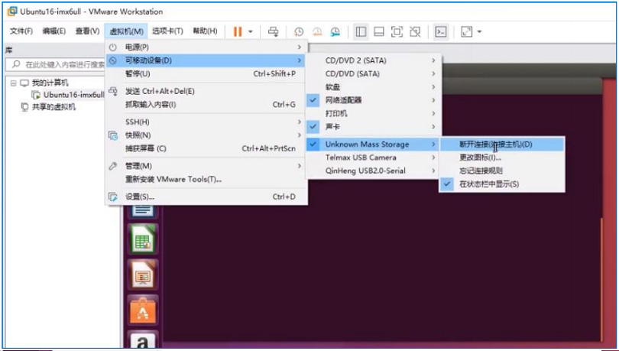Toggle the library sidebar view icon

(x=361, y=31)
